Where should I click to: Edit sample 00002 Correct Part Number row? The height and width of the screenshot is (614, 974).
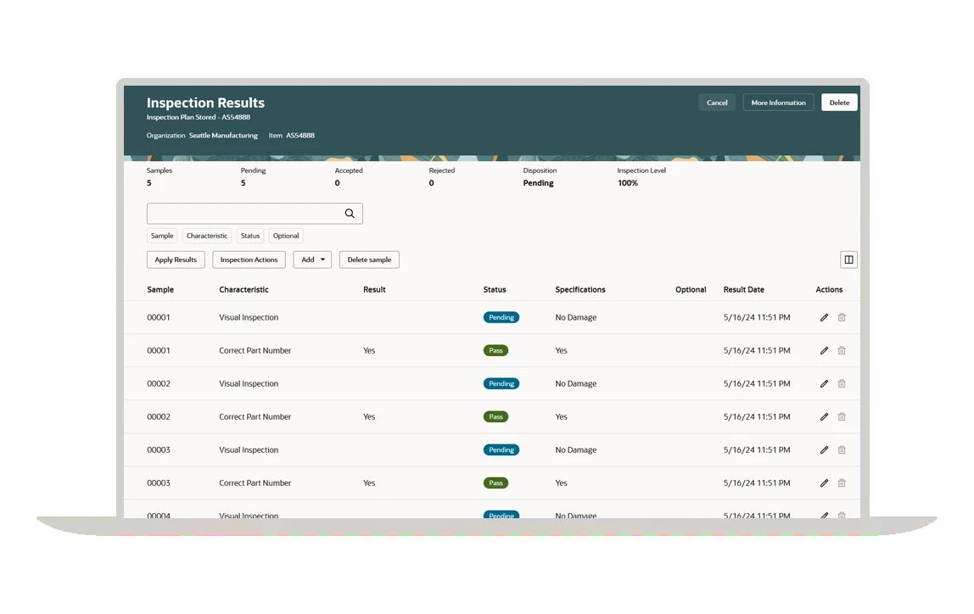[824, 417]
